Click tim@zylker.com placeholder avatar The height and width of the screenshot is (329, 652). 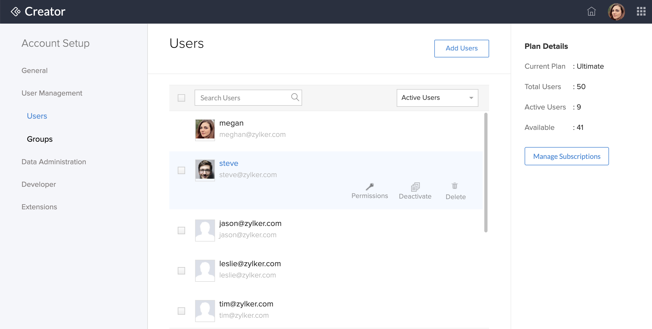tap(205, 311)
